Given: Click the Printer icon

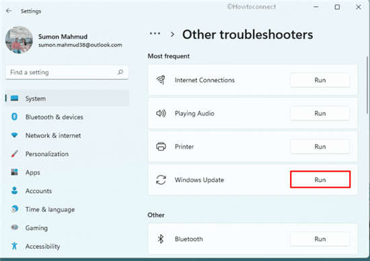Looking at the screenshot, I should click(x=161, y=147).
